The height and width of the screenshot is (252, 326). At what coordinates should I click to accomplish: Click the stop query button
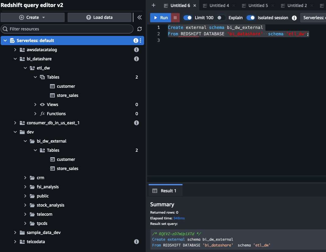point(175,18)
